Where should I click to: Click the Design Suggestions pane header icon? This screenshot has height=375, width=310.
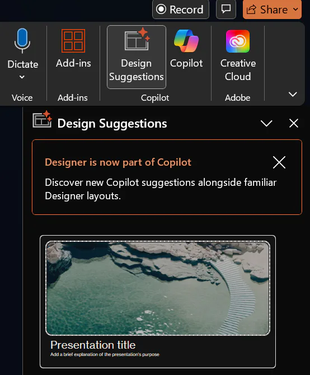coord(43,120)
